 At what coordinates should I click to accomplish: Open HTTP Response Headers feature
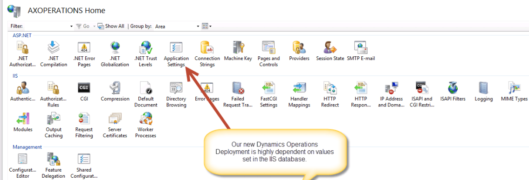pos(361,94)
